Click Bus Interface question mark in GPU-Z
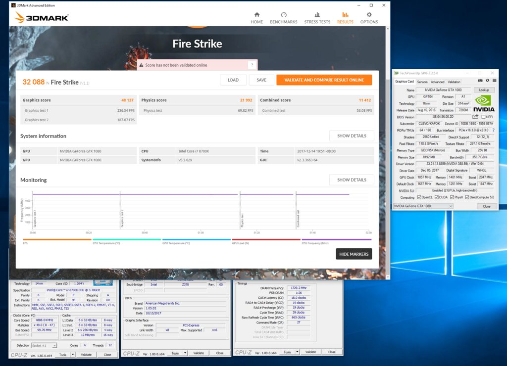This screenshot has height=366, width=507. pyautogui.click(x=494, y=130)
